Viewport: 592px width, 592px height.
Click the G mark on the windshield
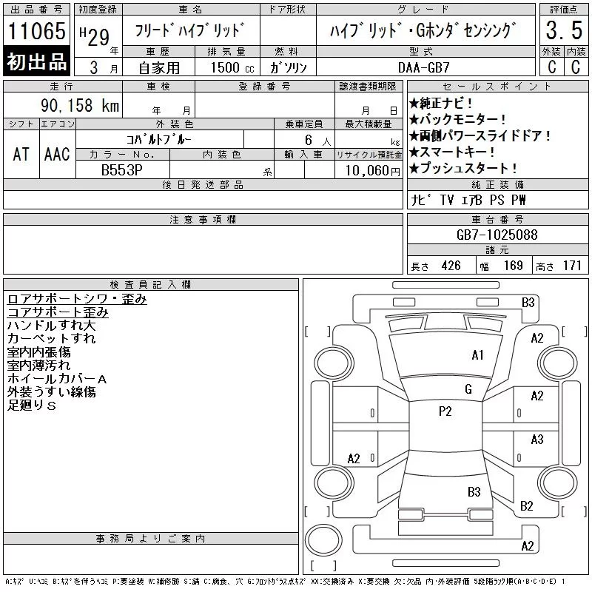[468, 389]
